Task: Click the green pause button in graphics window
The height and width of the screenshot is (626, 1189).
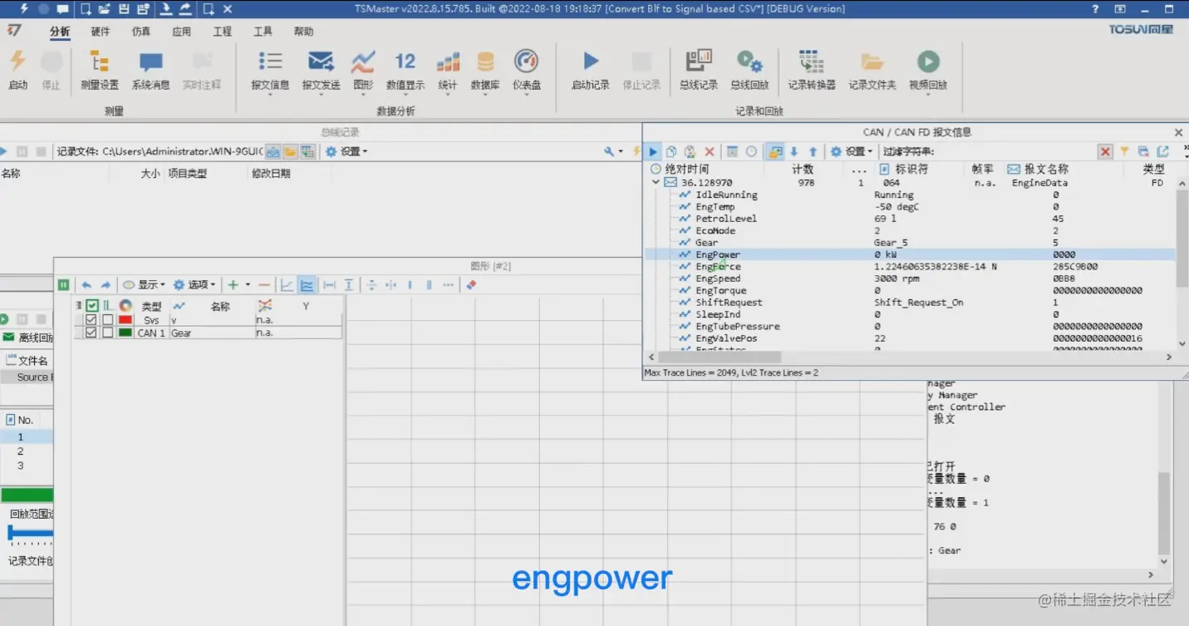Action: [x=64, y=284]
